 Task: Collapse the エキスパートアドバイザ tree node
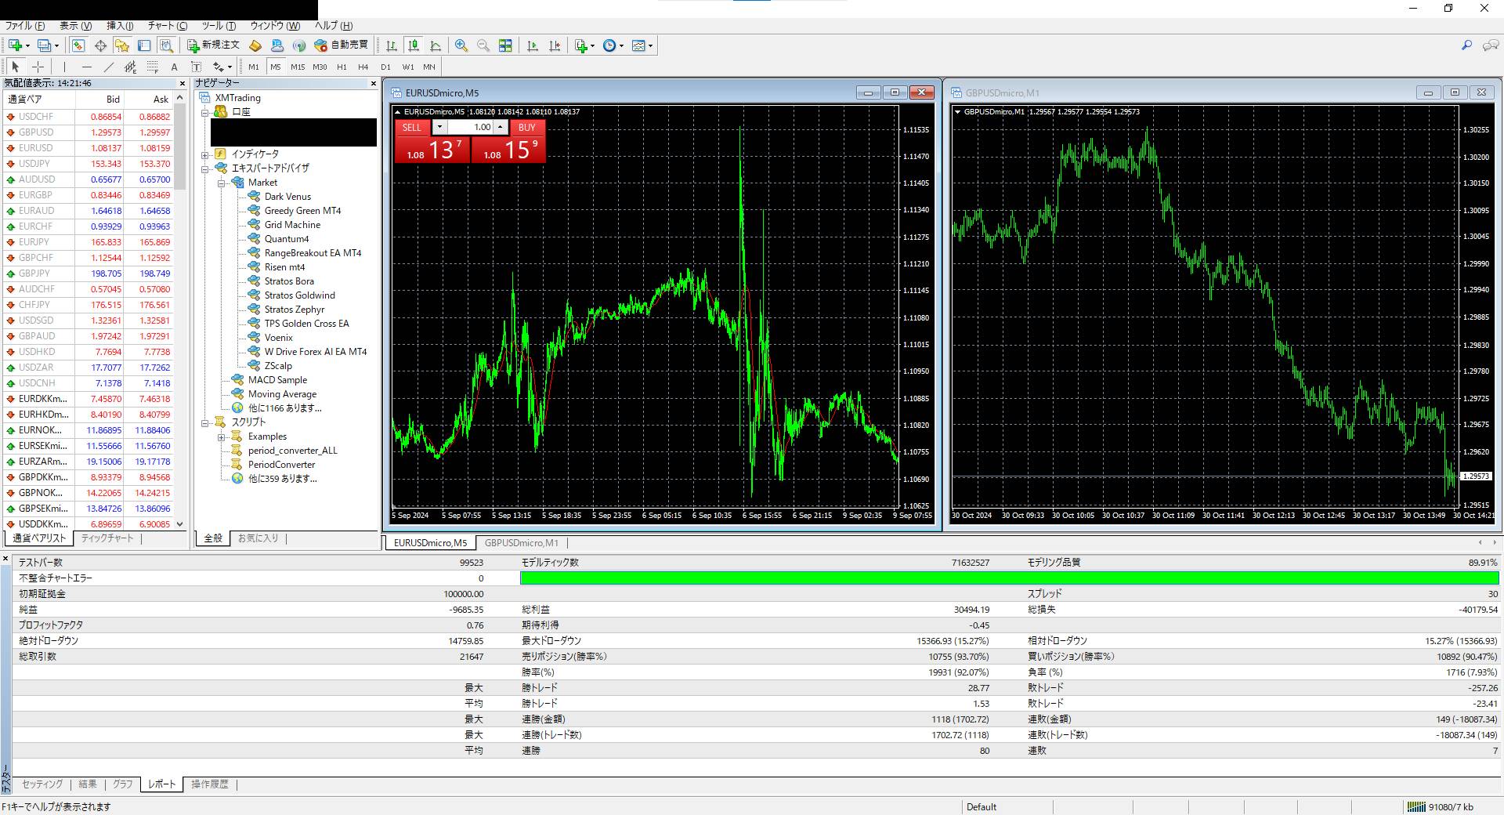coord(205,168)
